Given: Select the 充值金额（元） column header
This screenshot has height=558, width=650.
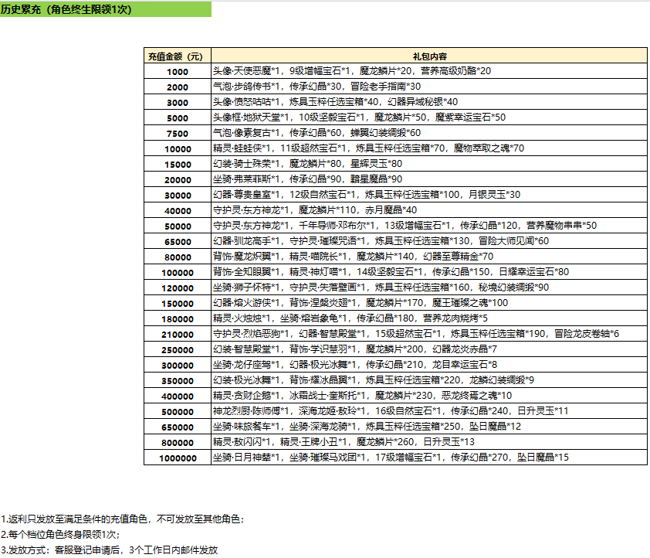Looking at the screenshot, I should 177,56.
